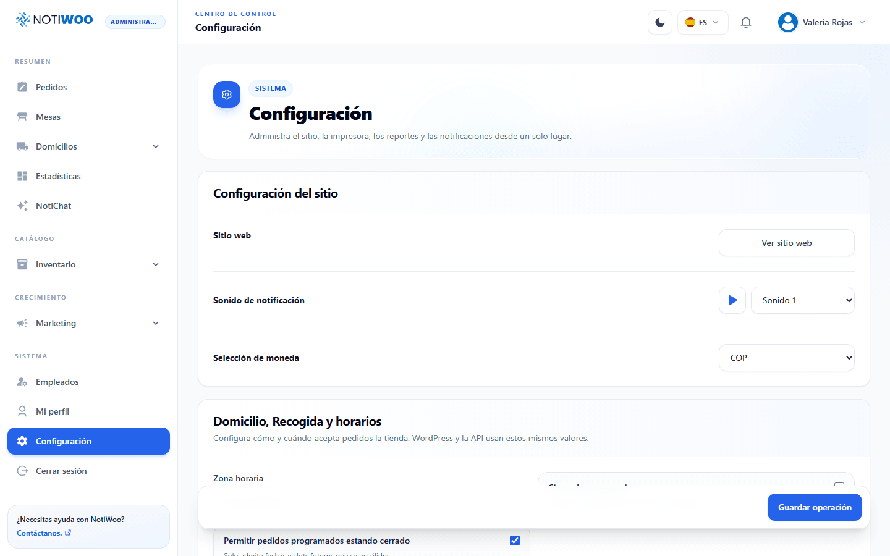Image resolution: width=890 pixels, height=556 pixels.
Task: Open Pedidos in sidebar
Action: (x=88, y=87)
